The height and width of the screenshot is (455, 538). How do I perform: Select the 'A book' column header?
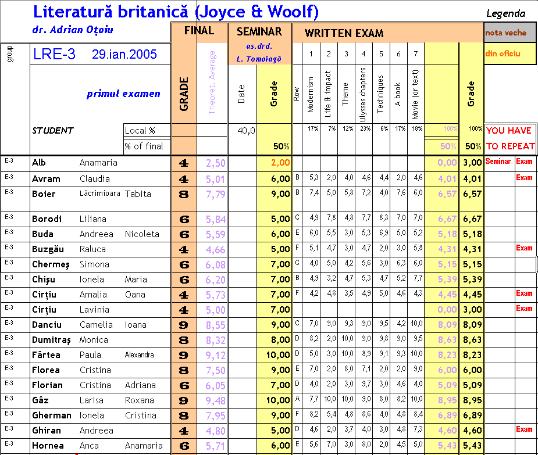click(x=398, y=94)
